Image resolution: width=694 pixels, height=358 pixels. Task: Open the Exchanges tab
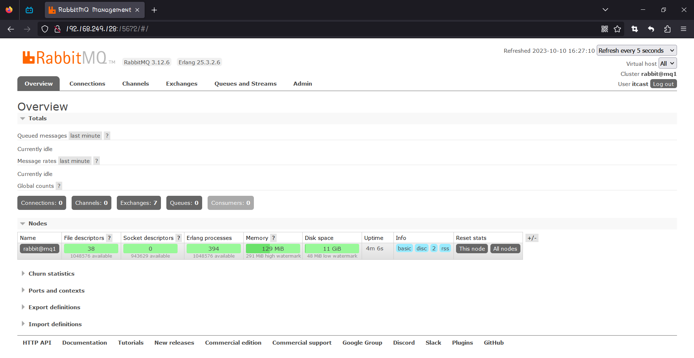tap(182, 84)
